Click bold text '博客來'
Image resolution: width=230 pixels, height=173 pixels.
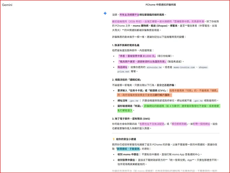[174, 26]
